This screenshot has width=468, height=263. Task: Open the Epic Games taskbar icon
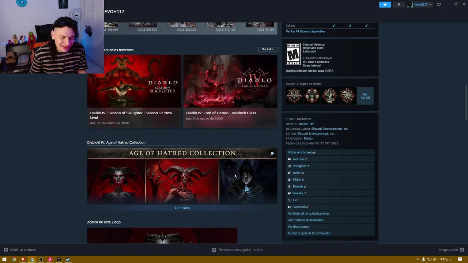click(59, 259)
